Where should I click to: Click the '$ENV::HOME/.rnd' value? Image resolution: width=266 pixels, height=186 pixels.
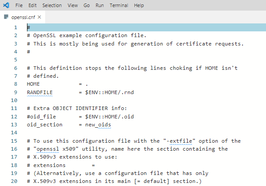(109, 92)
